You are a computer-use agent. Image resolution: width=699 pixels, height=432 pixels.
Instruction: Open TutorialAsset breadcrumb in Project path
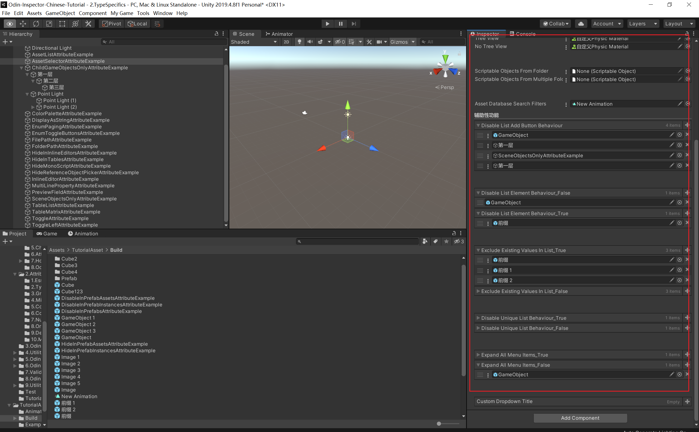click(87, 250)
